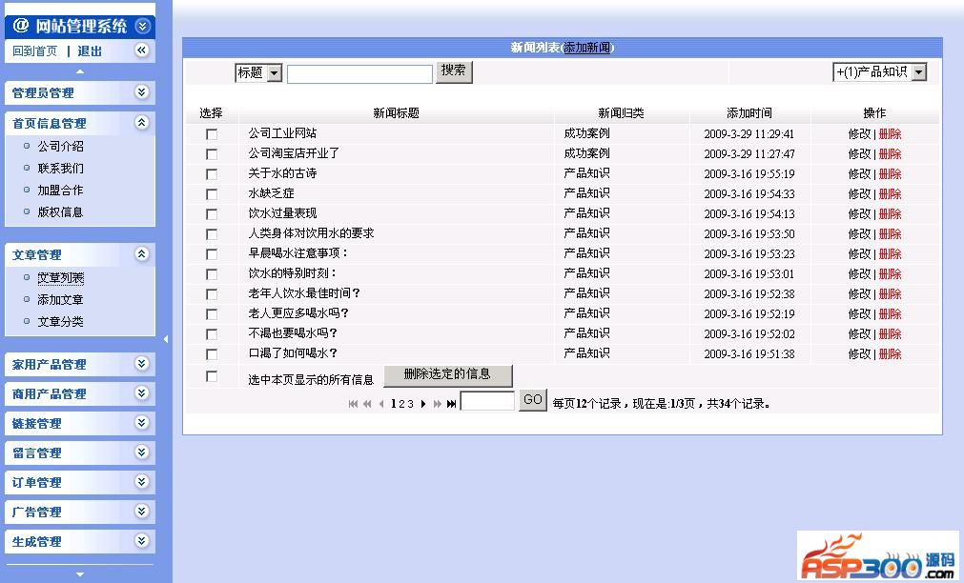Expand the 订单管理 section
The image size is (964, 583).
click(x=141, y=482)
